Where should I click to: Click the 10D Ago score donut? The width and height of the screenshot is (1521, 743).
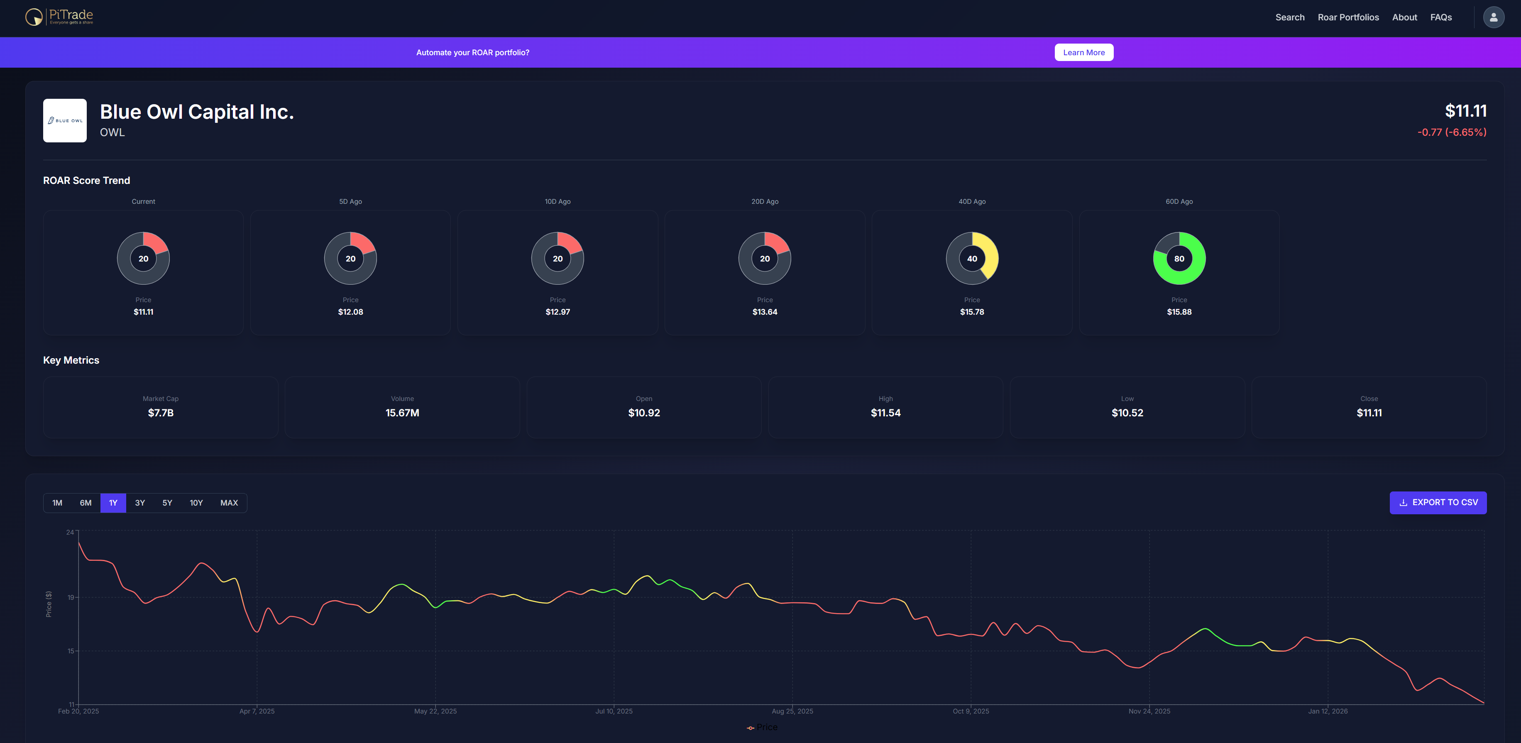pyautogui.click(x=558, y=259)
